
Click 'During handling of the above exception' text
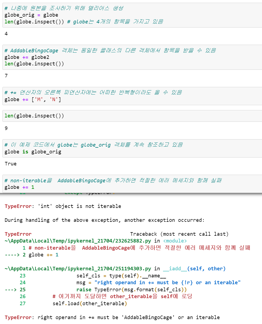(x=104, y=220)
